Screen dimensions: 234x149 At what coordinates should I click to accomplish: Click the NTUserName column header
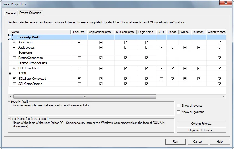[x=126, y=32]
